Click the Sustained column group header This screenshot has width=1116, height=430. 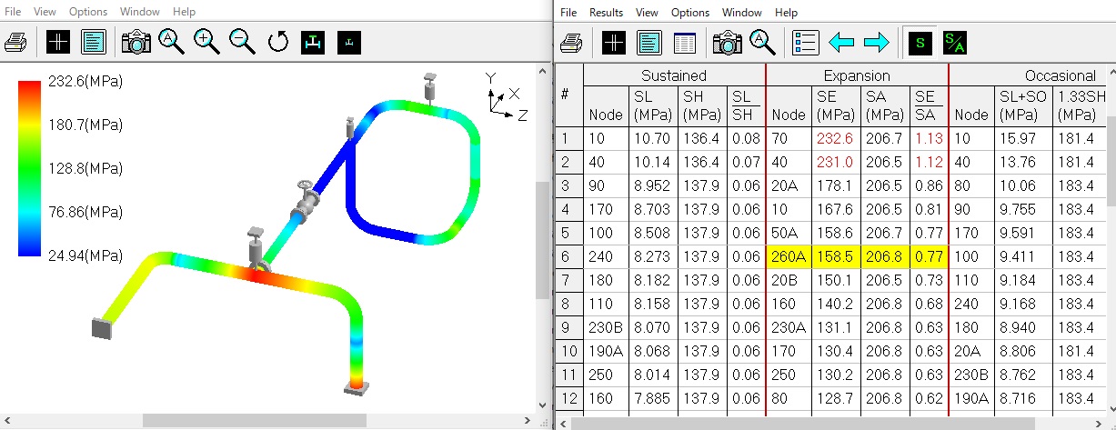(x=674, y=75)
